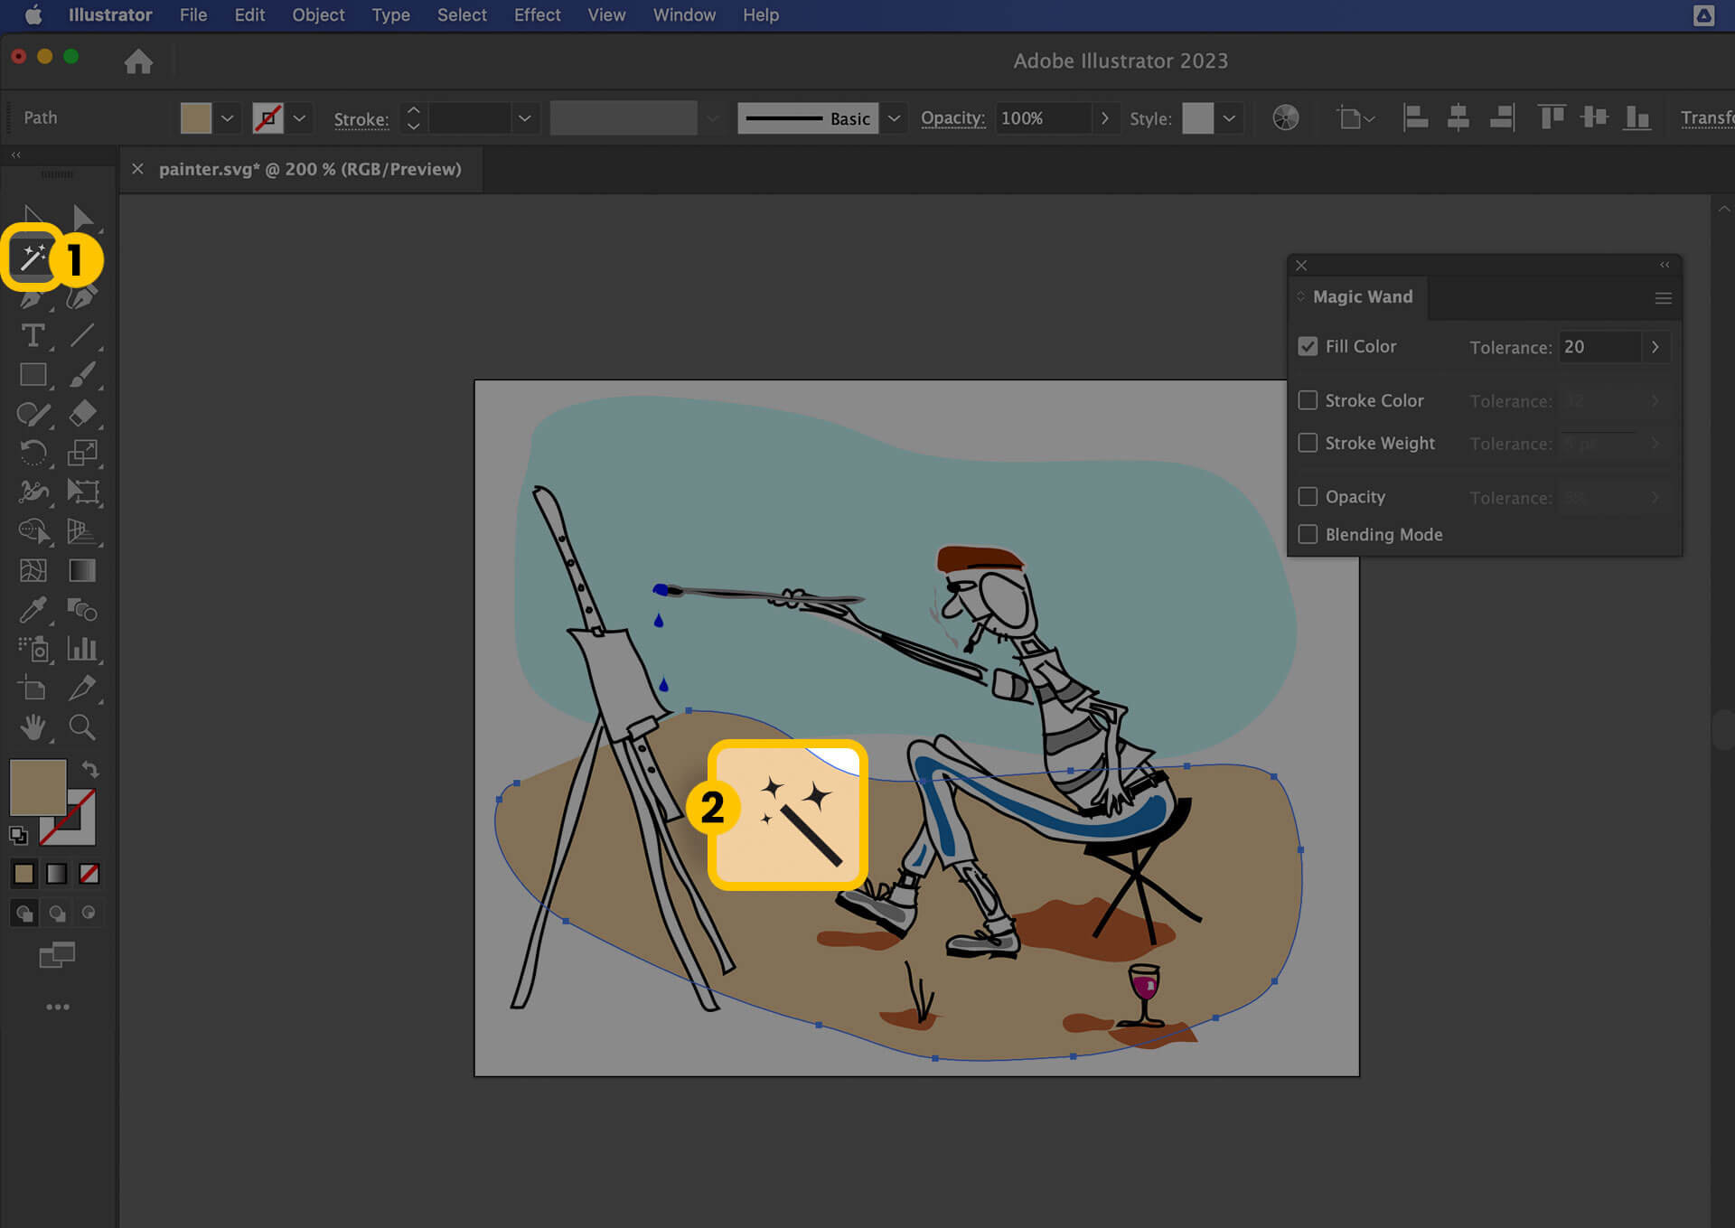Select the Magic Wand tool
Viewport: 1735px width, 1228px height.
coord(29,258)
